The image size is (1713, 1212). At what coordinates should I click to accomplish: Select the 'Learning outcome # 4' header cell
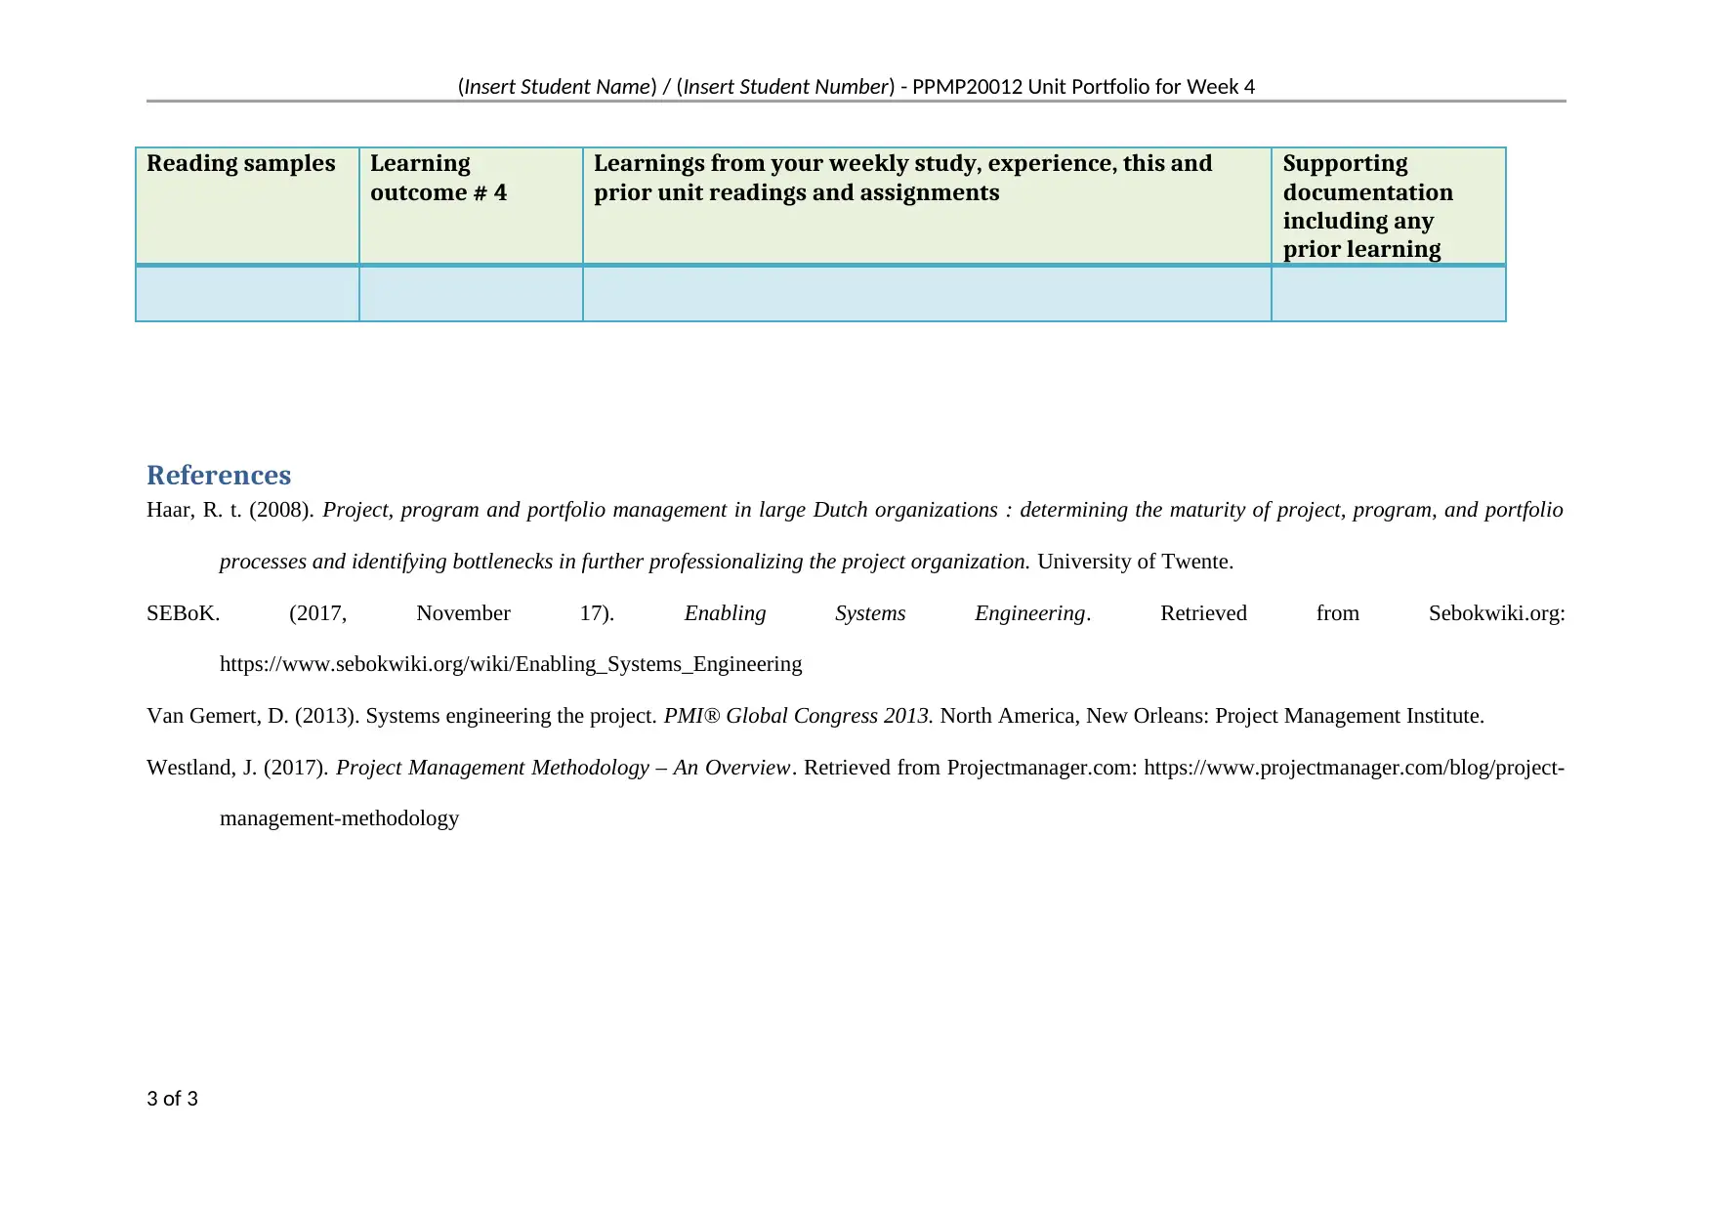coord(472,206)
